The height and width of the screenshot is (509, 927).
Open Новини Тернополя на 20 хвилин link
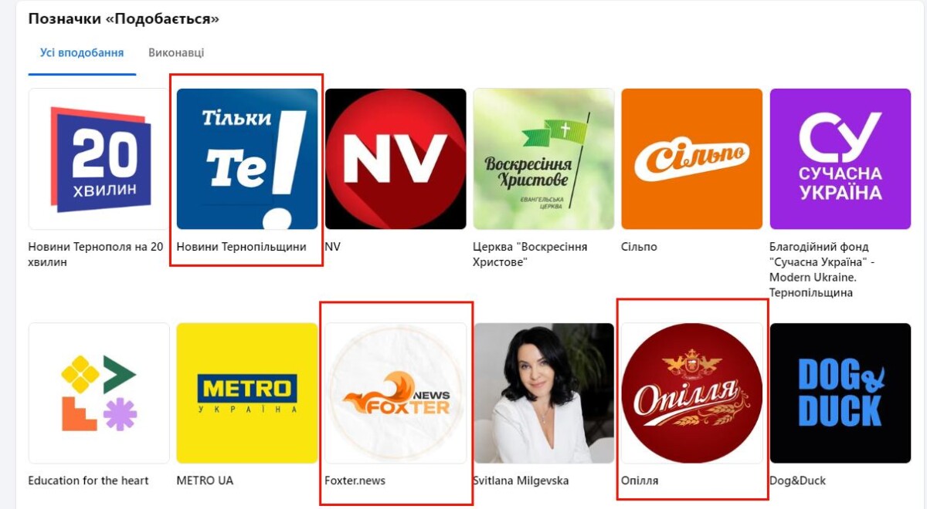[96, 254]
